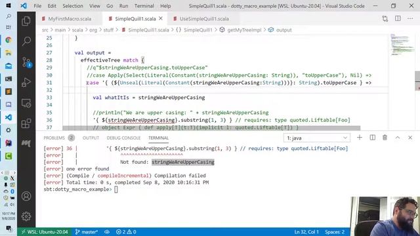Switch to UseSimpleQuill1.scala tab
Viewport: 420px width, 236px height.
pos(203,19)
